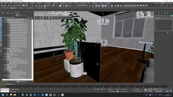Open the reference coordinate system dropdown
173x97 pixels.
(49, 5)
